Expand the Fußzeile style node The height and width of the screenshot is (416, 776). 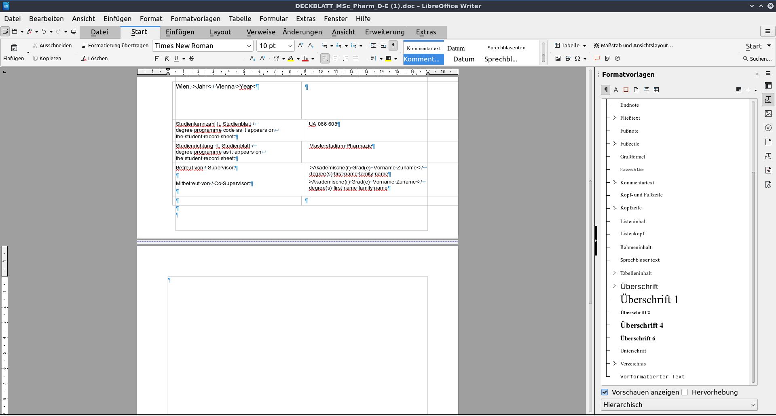[x=615, y=144]
